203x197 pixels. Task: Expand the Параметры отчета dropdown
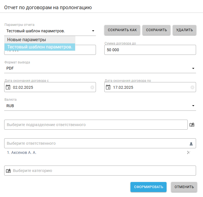tap(93, 31)
